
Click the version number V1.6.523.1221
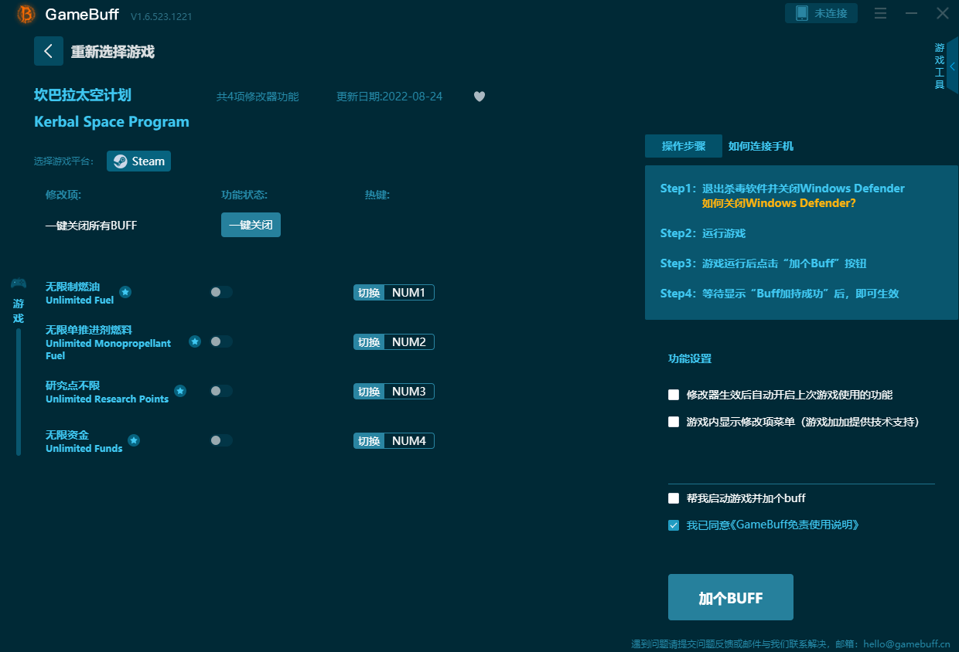(x=162, y=16)
